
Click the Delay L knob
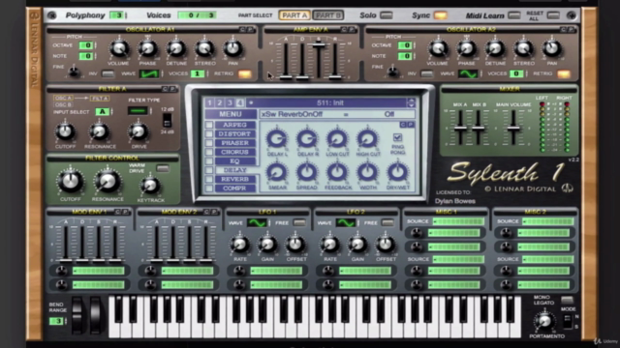point(277,138)
